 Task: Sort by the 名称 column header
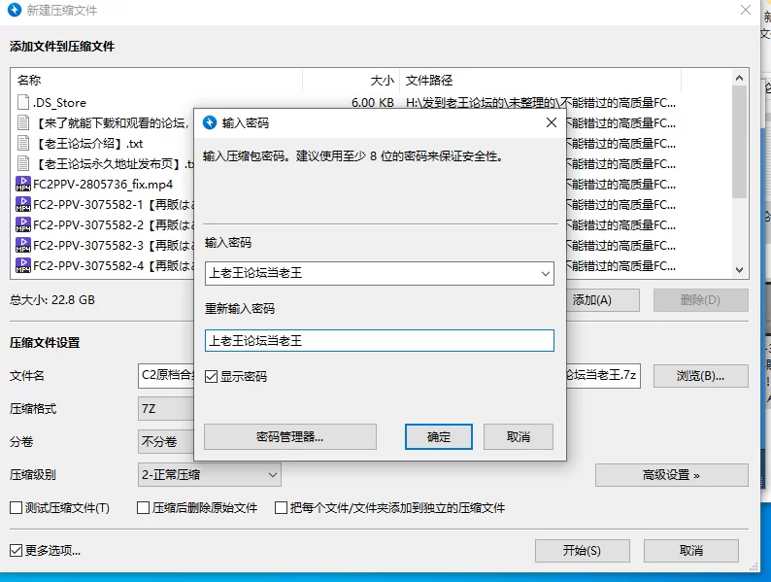(x=156, y=81)
